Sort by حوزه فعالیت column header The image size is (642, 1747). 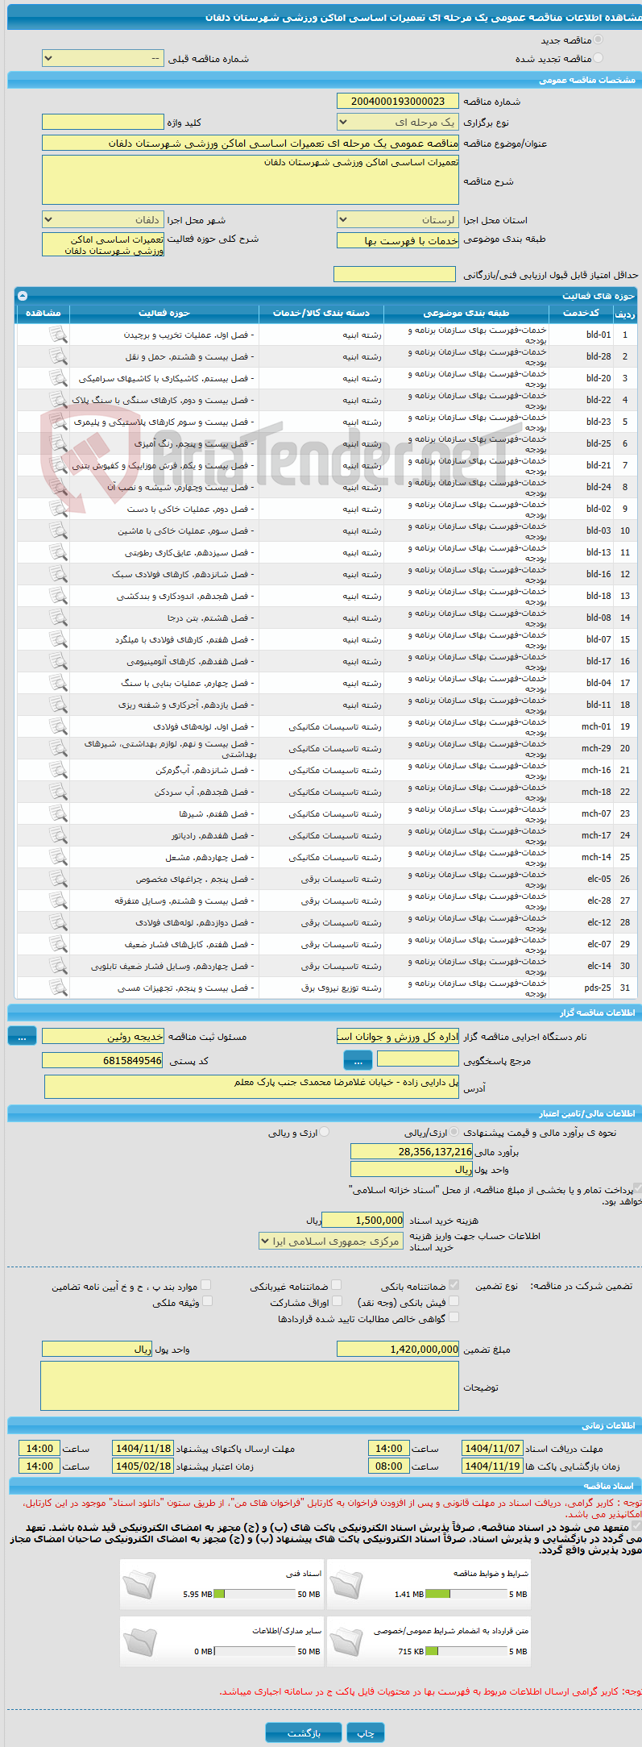tap(164, 313)
